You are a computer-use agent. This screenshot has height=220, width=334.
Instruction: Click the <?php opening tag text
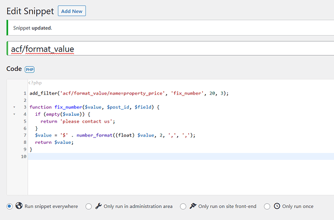(35, 83)
